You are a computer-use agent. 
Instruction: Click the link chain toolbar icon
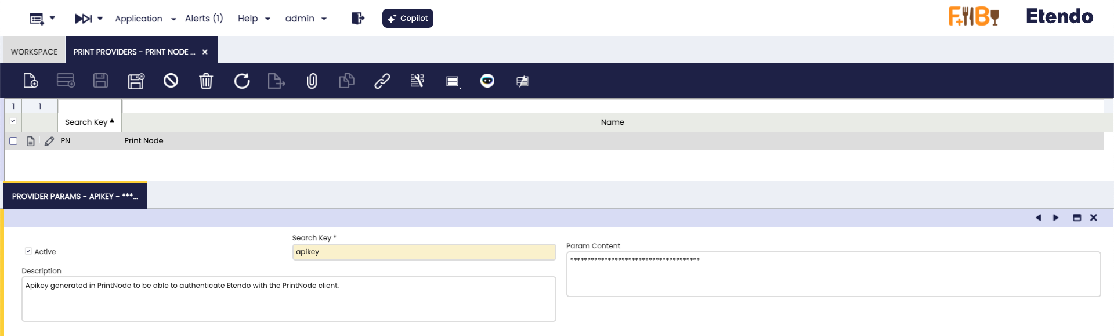coord(382,81)
